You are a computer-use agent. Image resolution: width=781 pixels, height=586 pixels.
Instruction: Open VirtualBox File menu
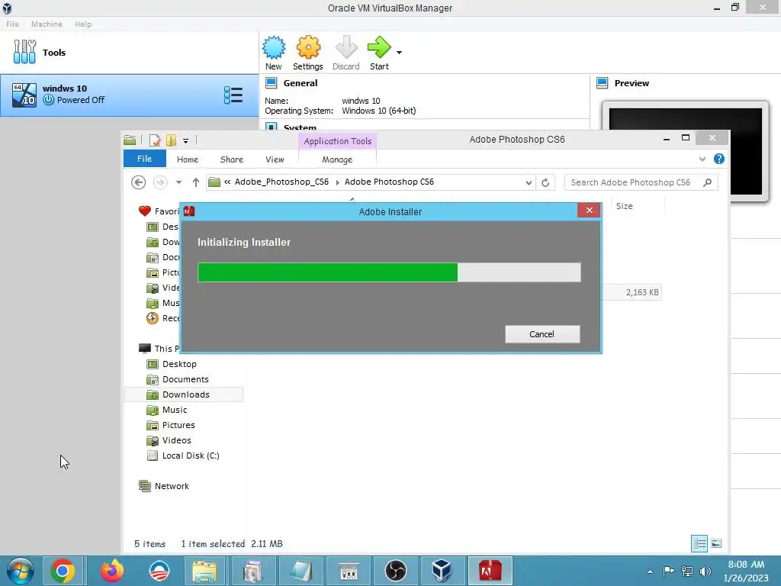(12, 24)
